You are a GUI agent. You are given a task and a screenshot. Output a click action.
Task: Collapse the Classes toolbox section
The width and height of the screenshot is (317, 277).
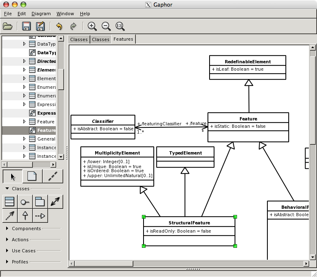click(7, 189)
